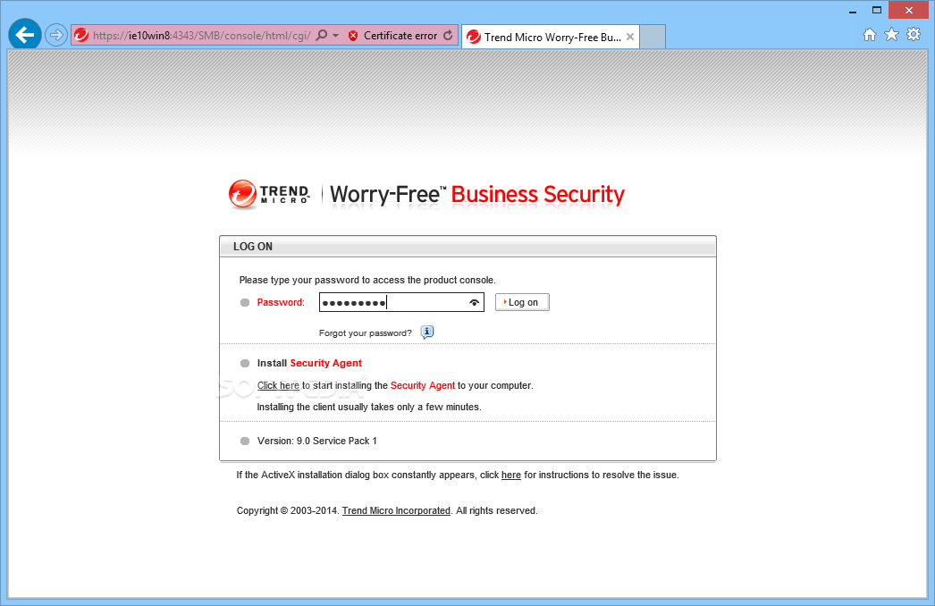
Task: Click the 'here' ActiveX instructions link
Action: click(511, 475)
